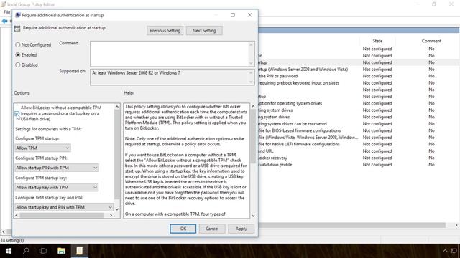Select 'file for BIOS-based firmware configurations' row
Viewport: 460px width, 258px height.
click(x=359, y=130)
